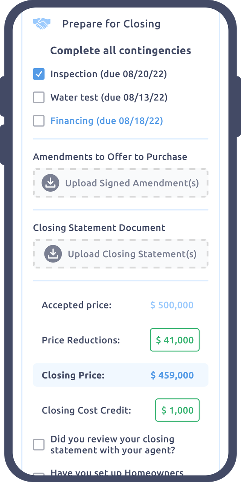Click the handshake icon beside Prepare for Closing

coord(41,24)
